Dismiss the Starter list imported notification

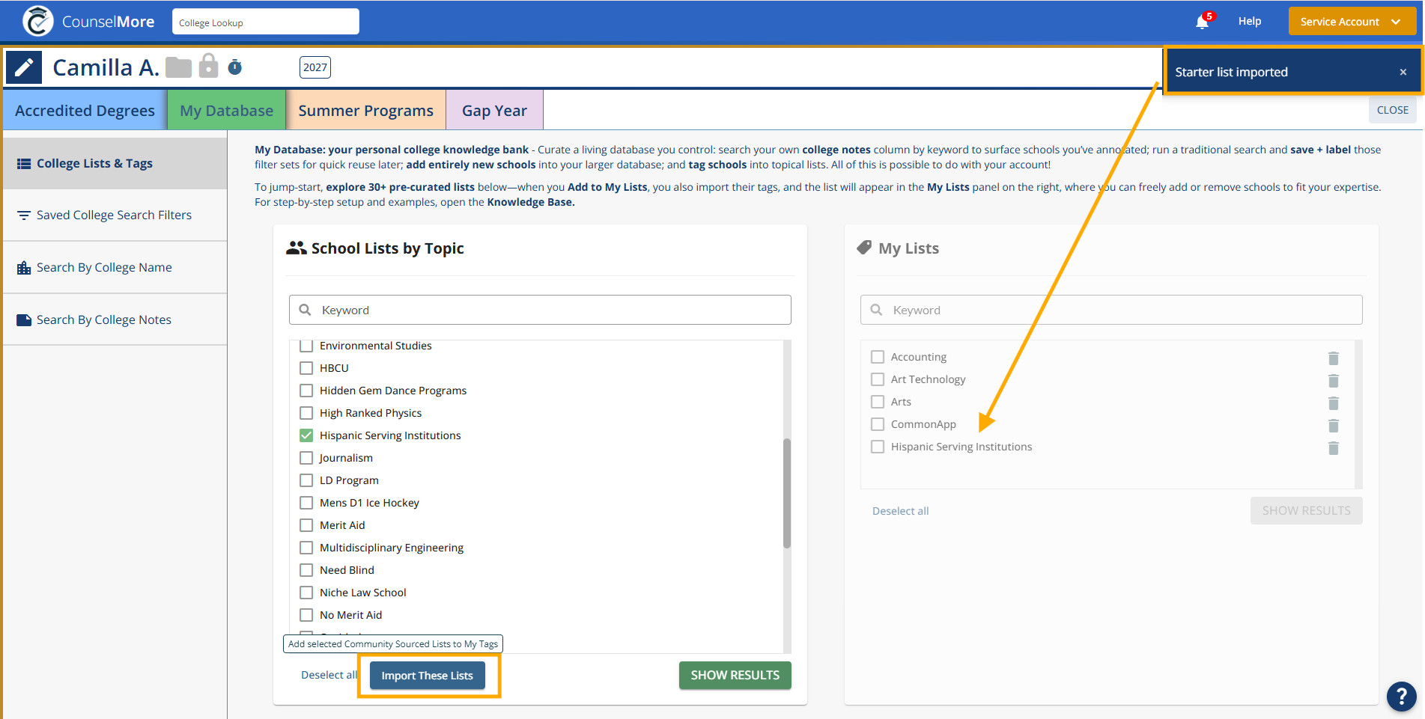(1403, 72)
